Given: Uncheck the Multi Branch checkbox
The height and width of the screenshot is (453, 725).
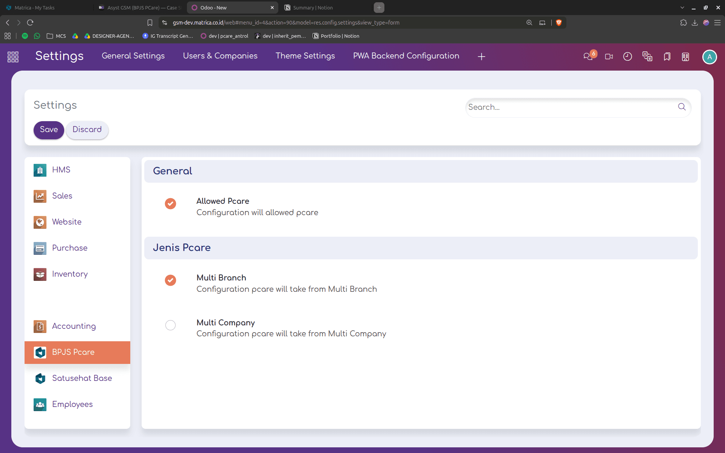Looking at the screenshot, I should [x=170, y=280].
